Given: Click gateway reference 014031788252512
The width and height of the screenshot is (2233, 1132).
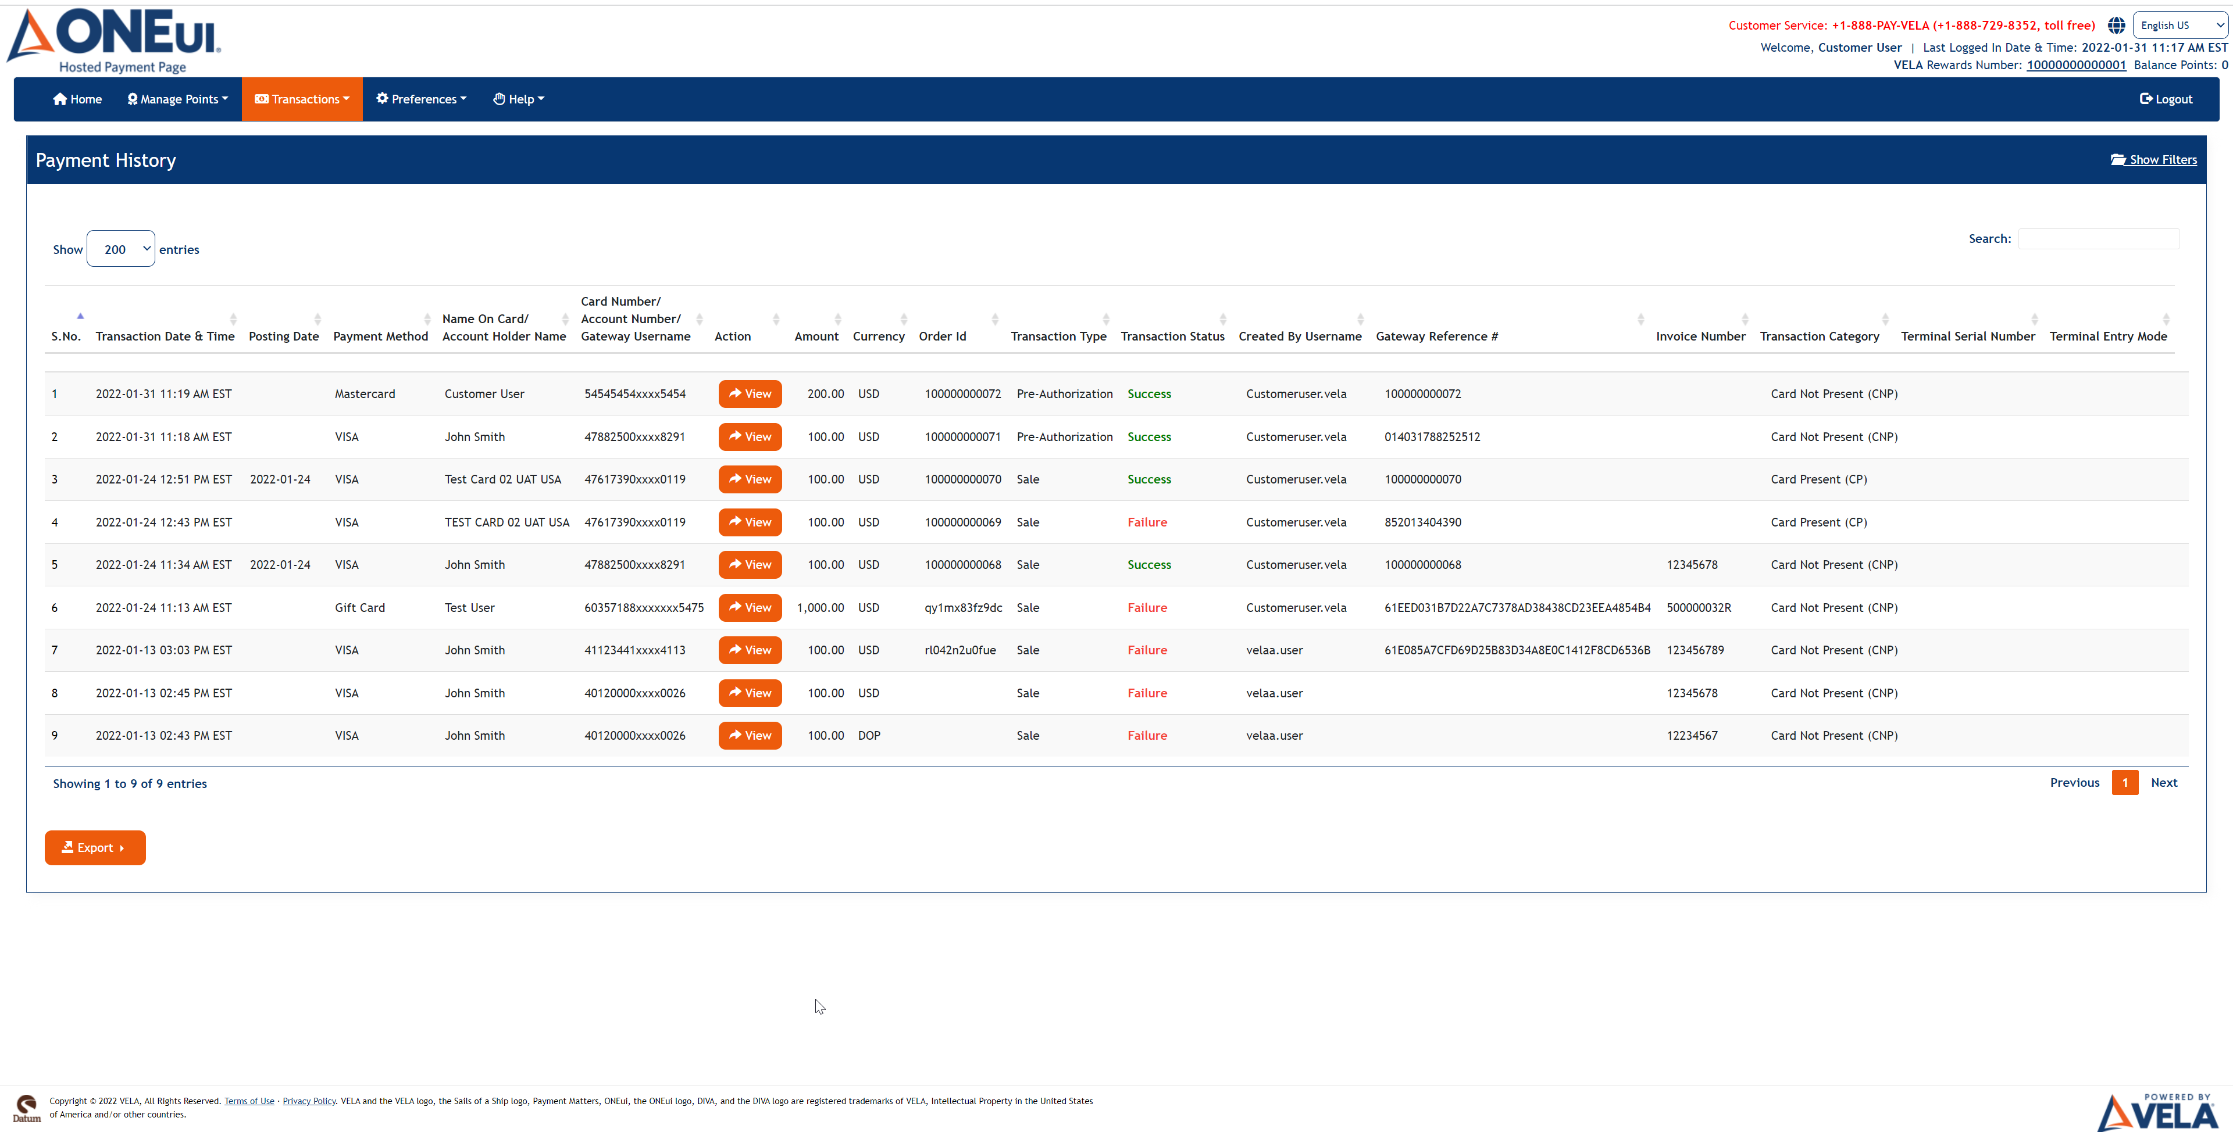Looking at the screenshot, I should [1432, 436].
